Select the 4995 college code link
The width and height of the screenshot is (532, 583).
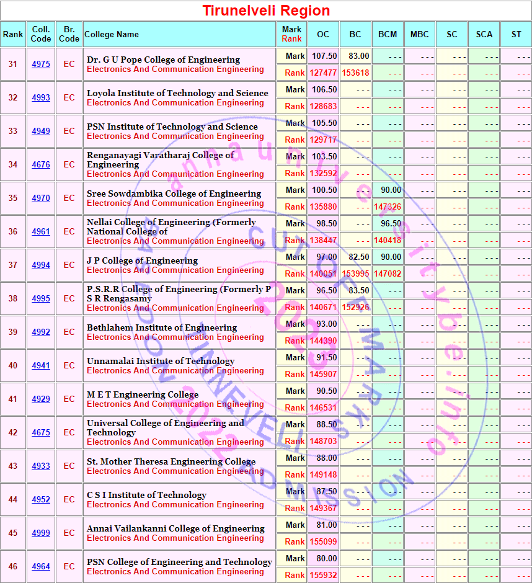click(x=41, y=299)
